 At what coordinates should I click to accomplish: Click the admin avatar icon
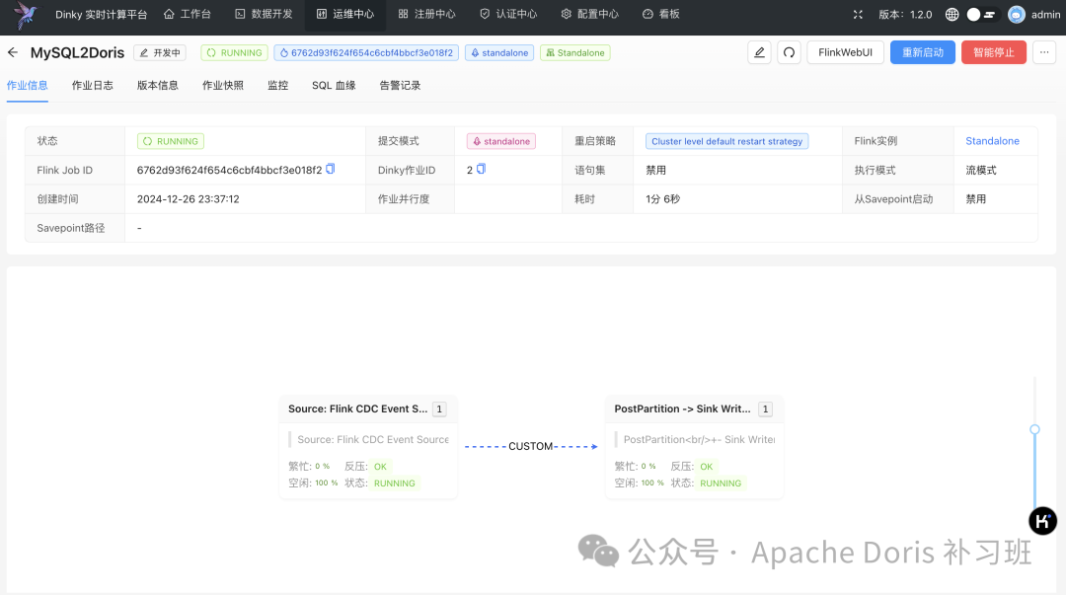coord(1017,14)
